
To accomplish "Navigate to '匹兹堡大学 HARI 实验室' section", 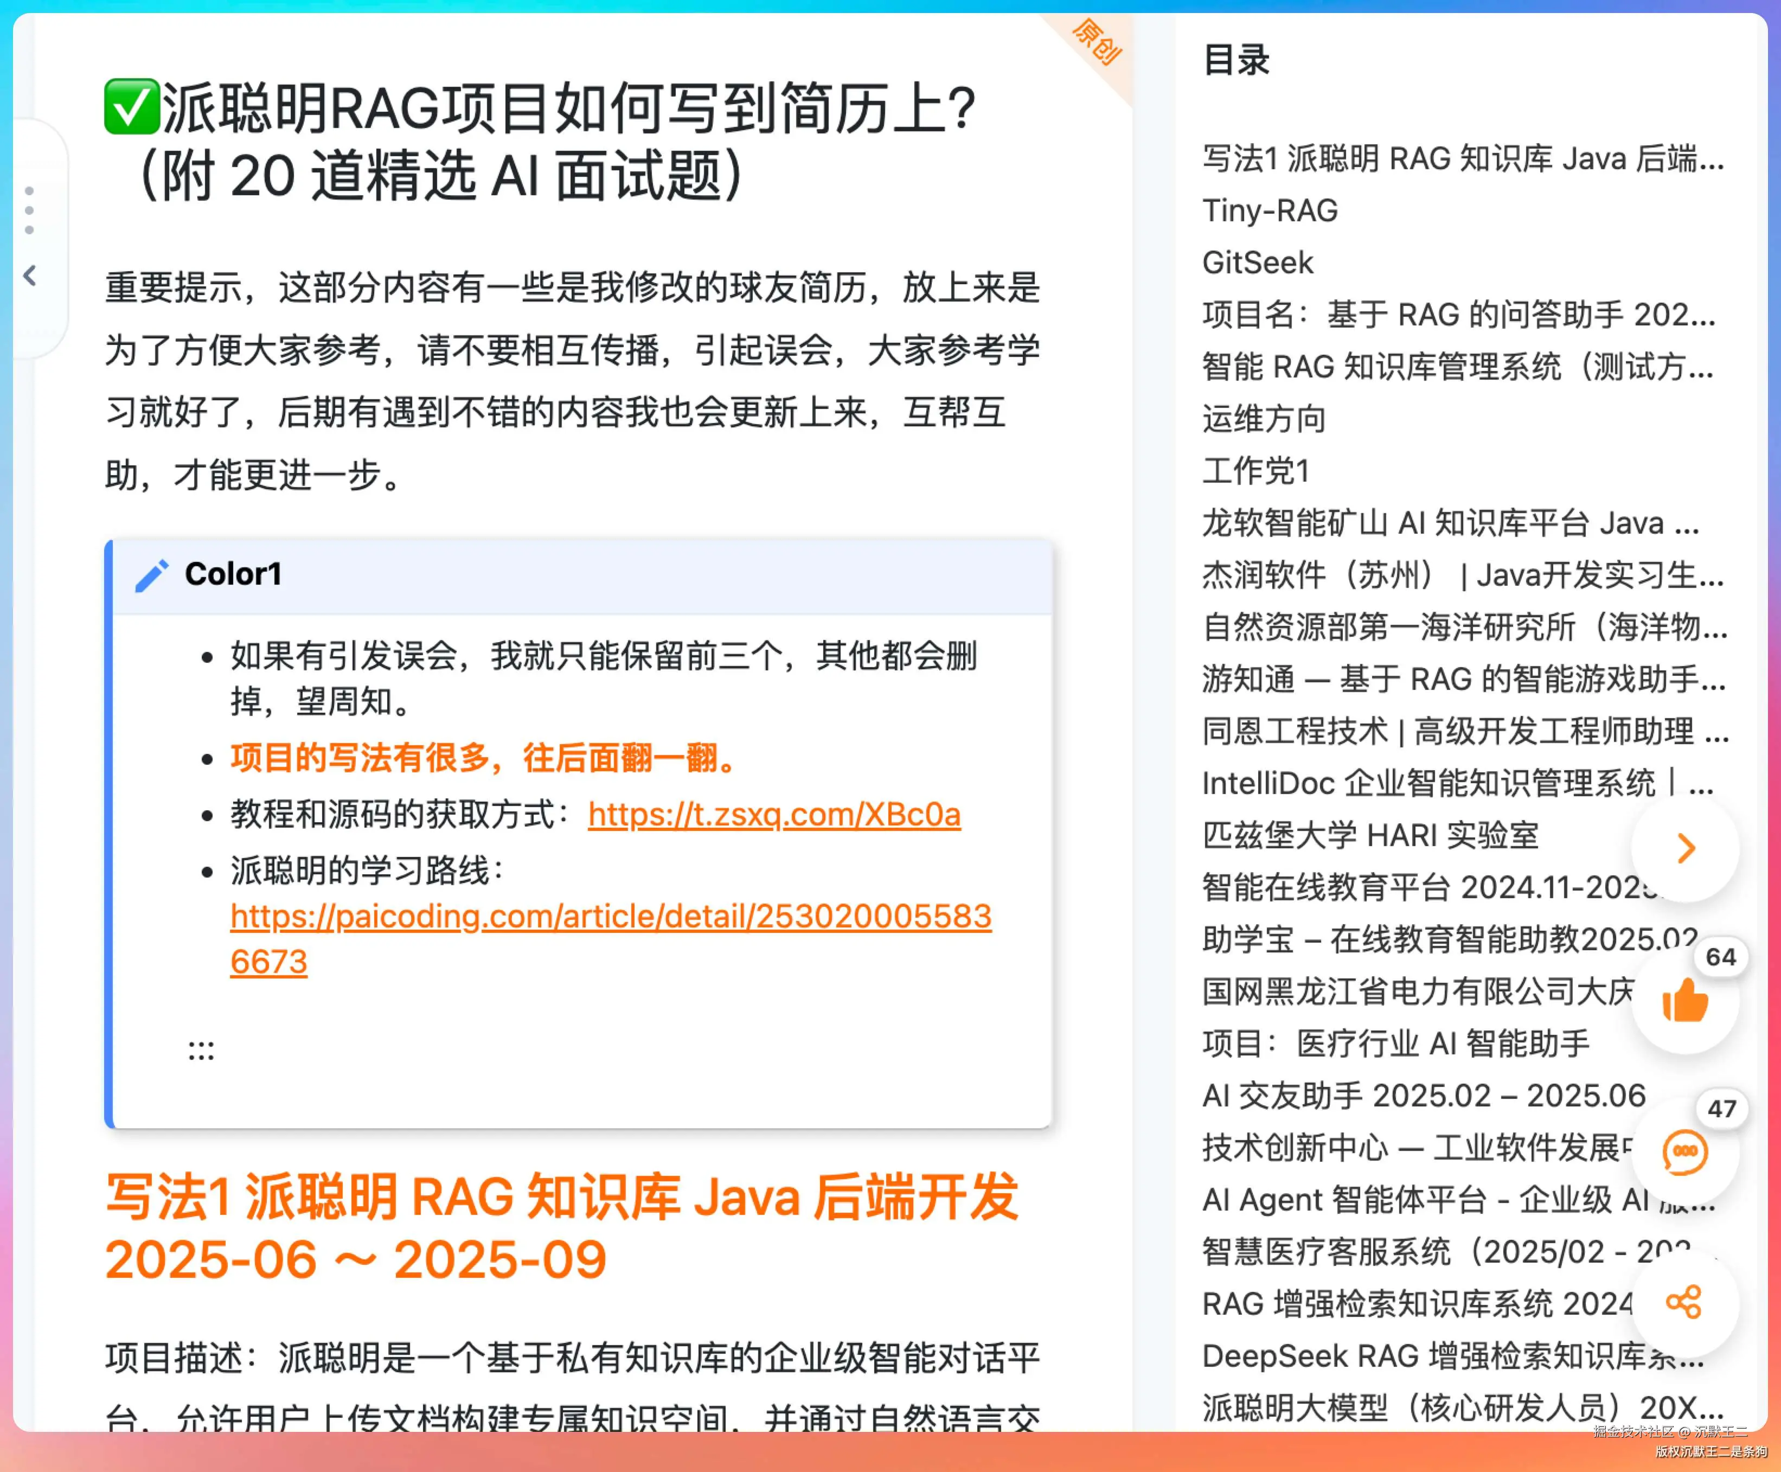I will click(1370, 835).
